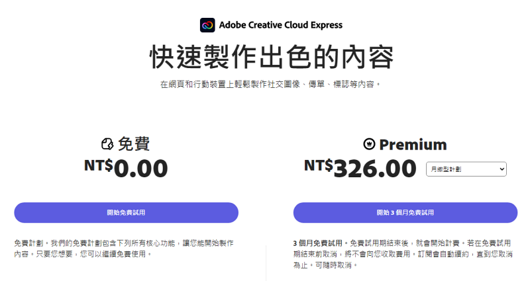Click the Adobe Creative Cloud Express title text
This screenshot has width=530, height=281.
(x=281, y=25)
